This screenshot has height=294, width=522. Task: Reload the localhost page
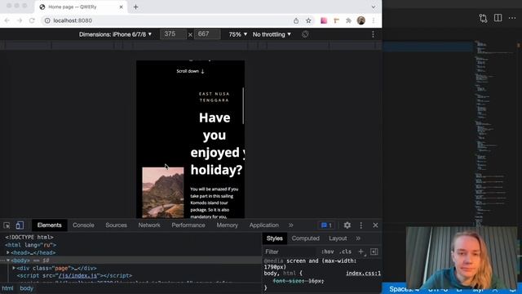point(32,20)
